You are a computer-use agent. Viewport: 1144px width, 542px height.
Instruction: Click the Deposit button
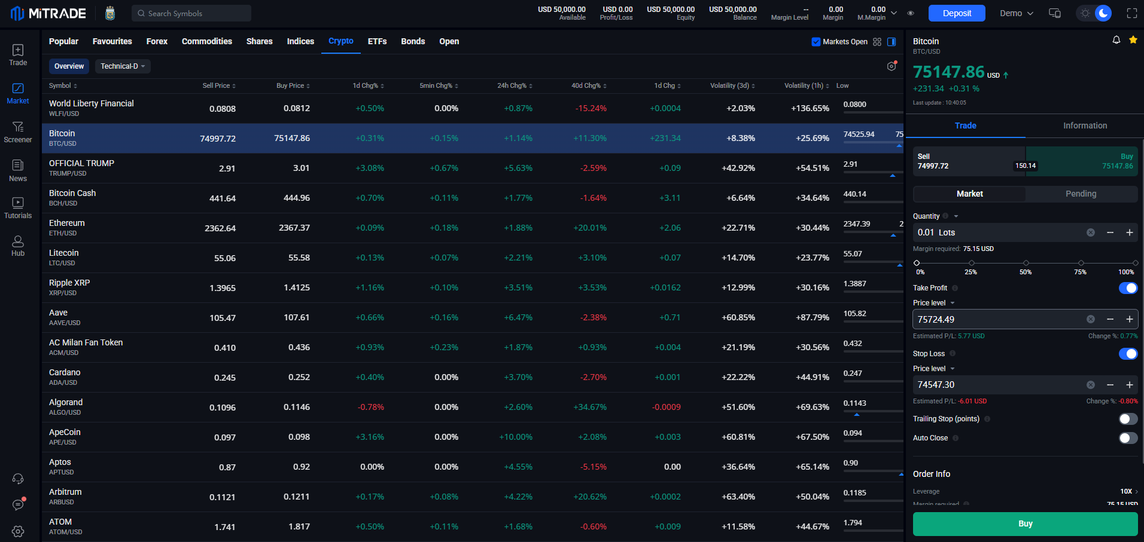click(x=956, y=13)
